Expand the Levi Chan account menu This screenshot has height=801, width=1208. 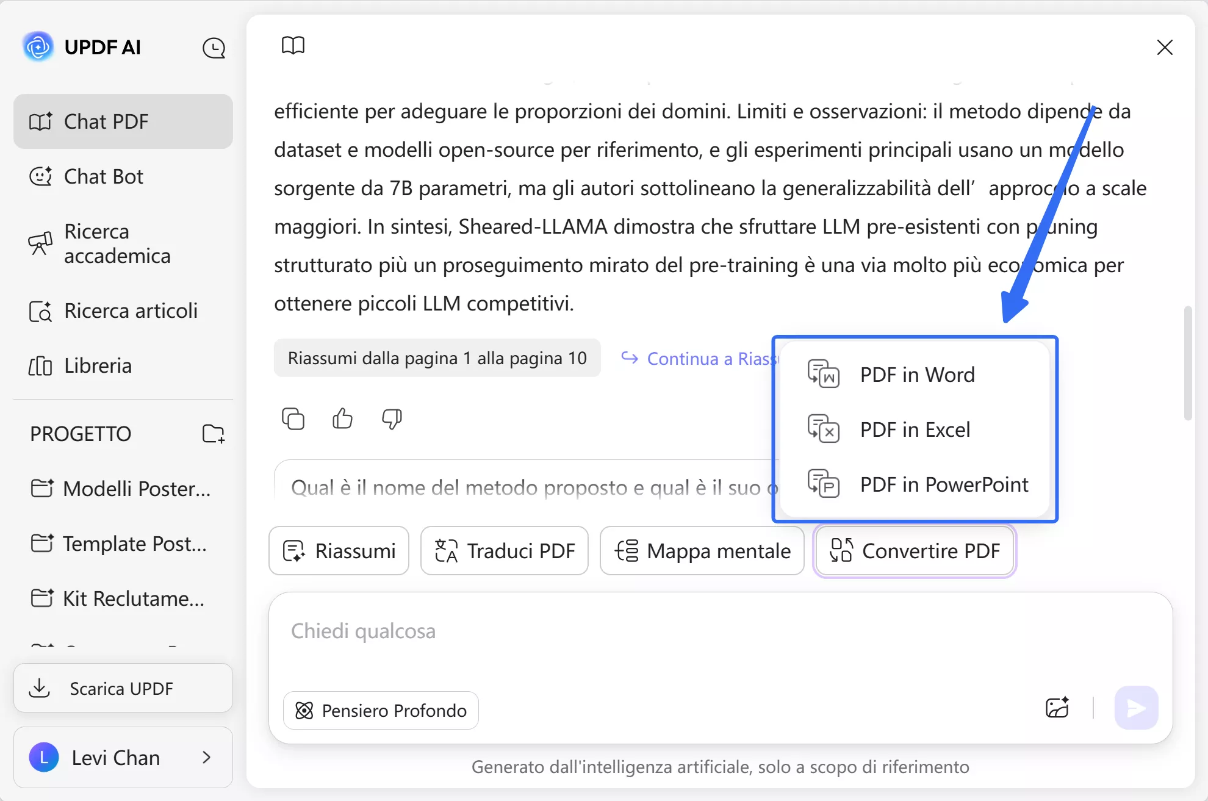pos(206,757)
